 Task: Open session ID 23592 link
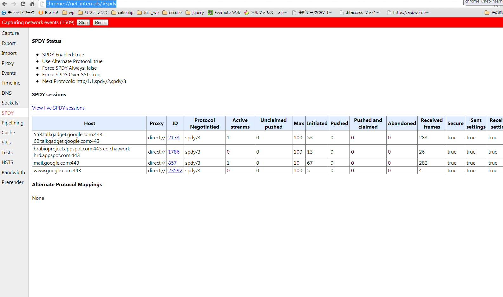tap(175, 171)
